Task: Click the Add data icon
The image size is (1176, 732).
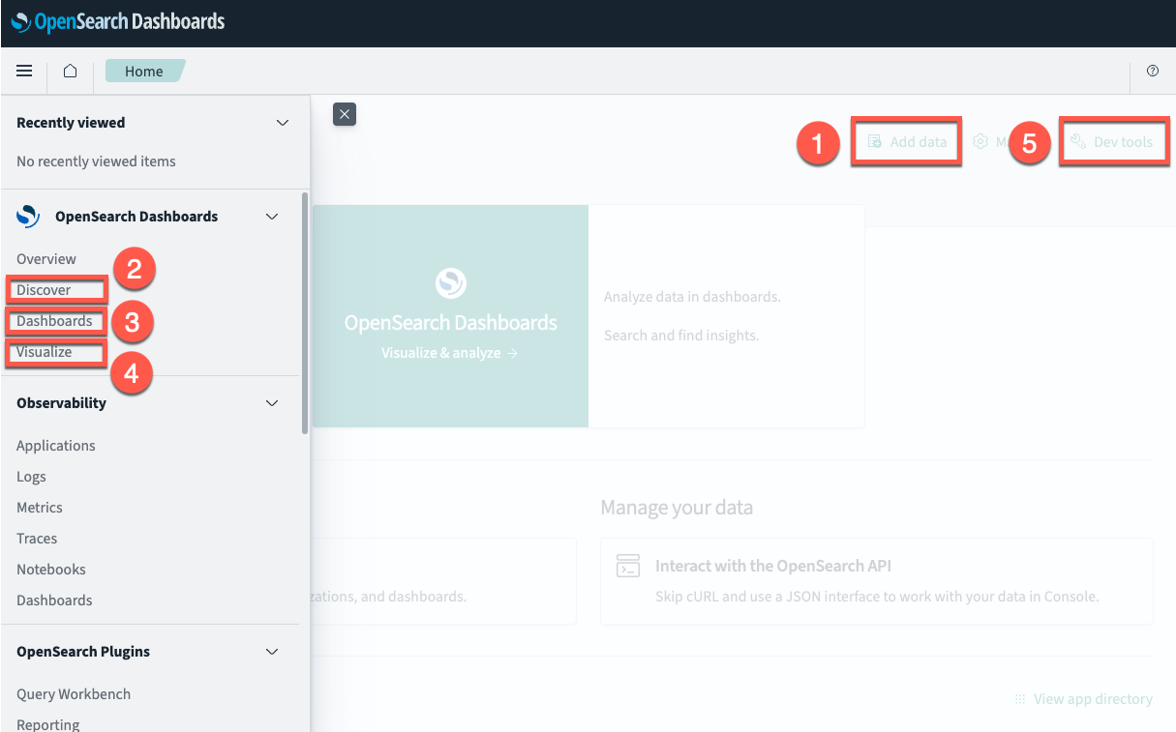Action: point(874,141)
